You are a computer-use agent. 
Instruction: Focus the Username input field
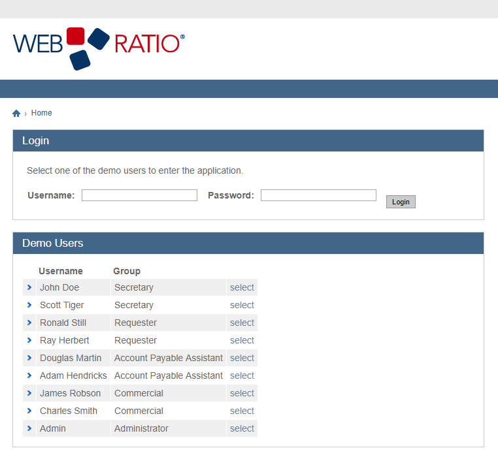point(139,195)
